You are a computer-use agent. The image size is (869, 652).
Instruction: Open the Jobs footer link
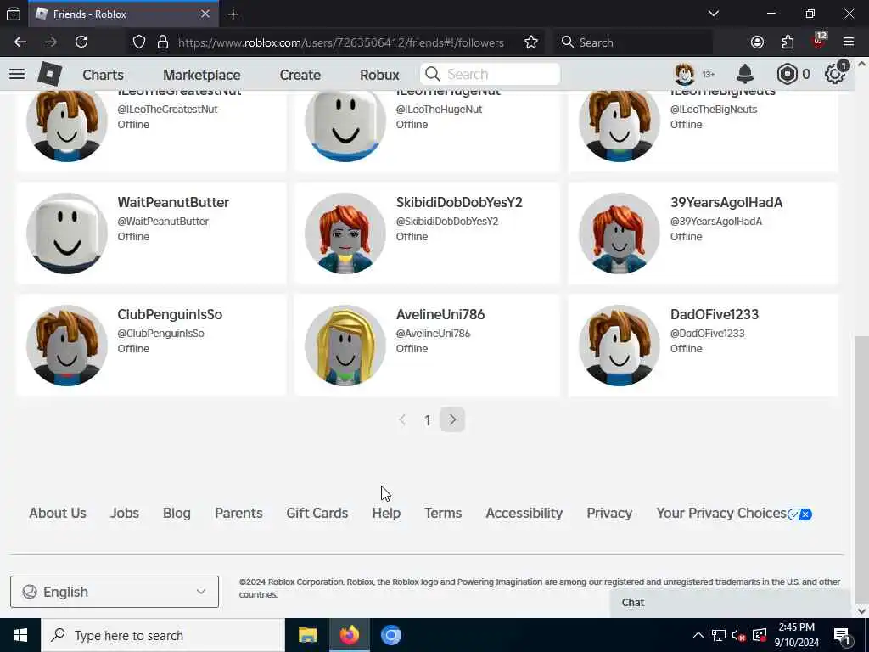coord(125,514)
